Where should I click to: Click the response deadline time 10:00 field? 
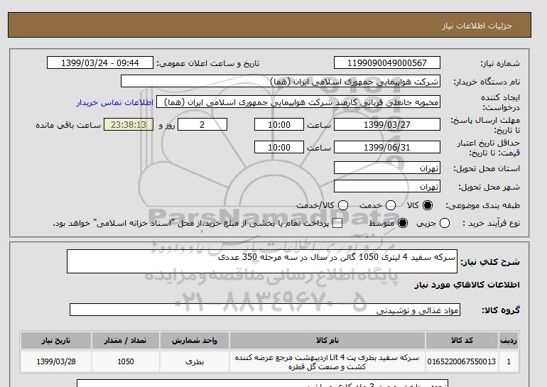click(x=279, y=124)
